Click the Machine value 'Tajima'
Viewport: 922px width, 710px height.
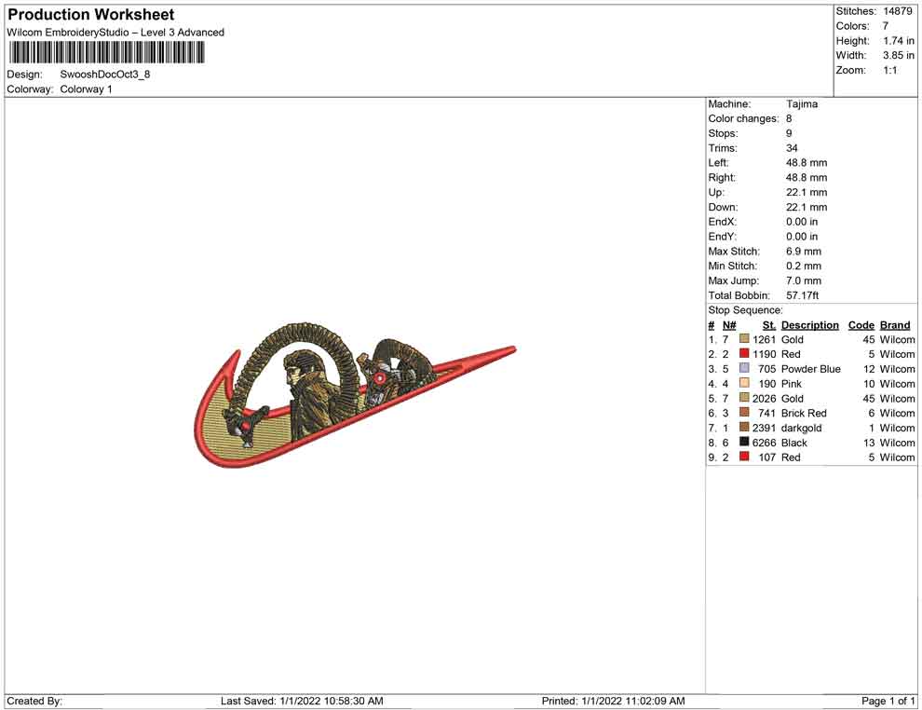click(802, 104)
